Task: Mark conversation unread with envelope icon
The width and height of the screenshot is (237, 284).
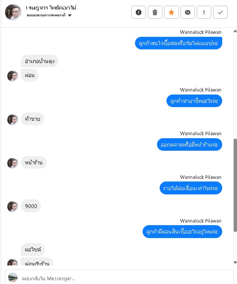Action: [x=188, y=12]
